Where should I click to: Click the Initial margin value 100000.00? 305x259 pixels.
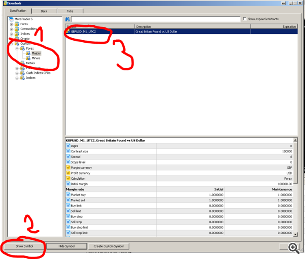click(x=285, y=184)
